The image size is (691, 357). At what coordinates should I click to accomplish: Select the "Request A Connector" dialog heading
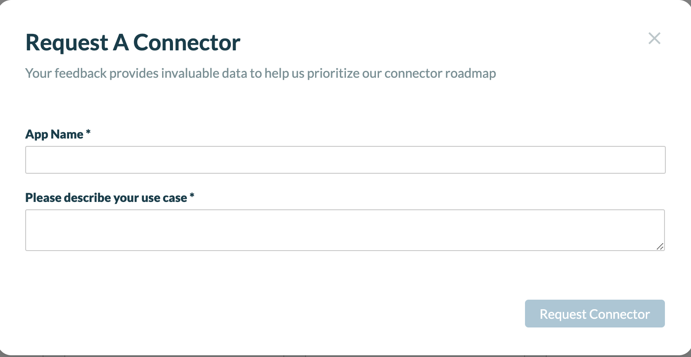click(133, 43)
